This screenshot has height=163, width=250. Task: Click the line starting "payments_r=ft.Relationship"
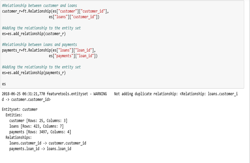[x=49, y=50]
